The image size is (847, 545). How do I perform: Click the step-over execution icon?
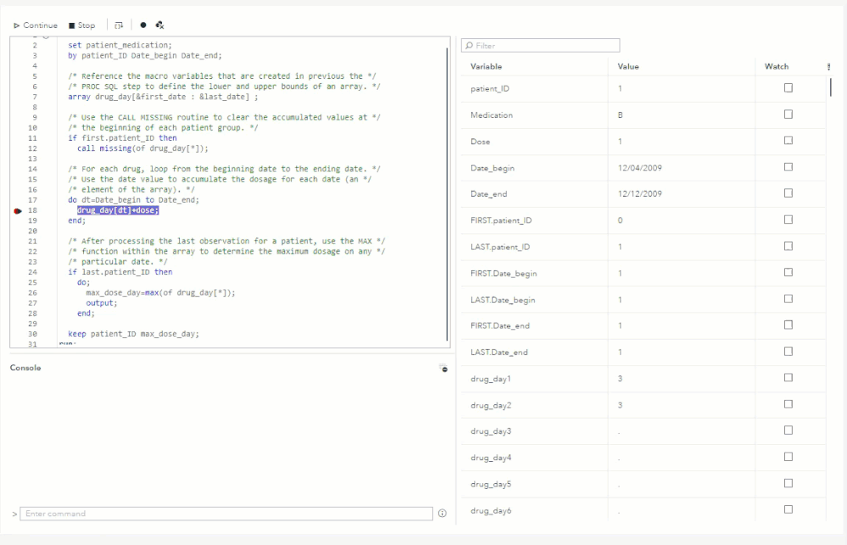click(118, 25)
